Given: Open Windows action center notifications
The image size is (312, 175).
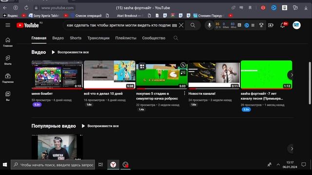Looking at the screenshot, I should point(304,164).
